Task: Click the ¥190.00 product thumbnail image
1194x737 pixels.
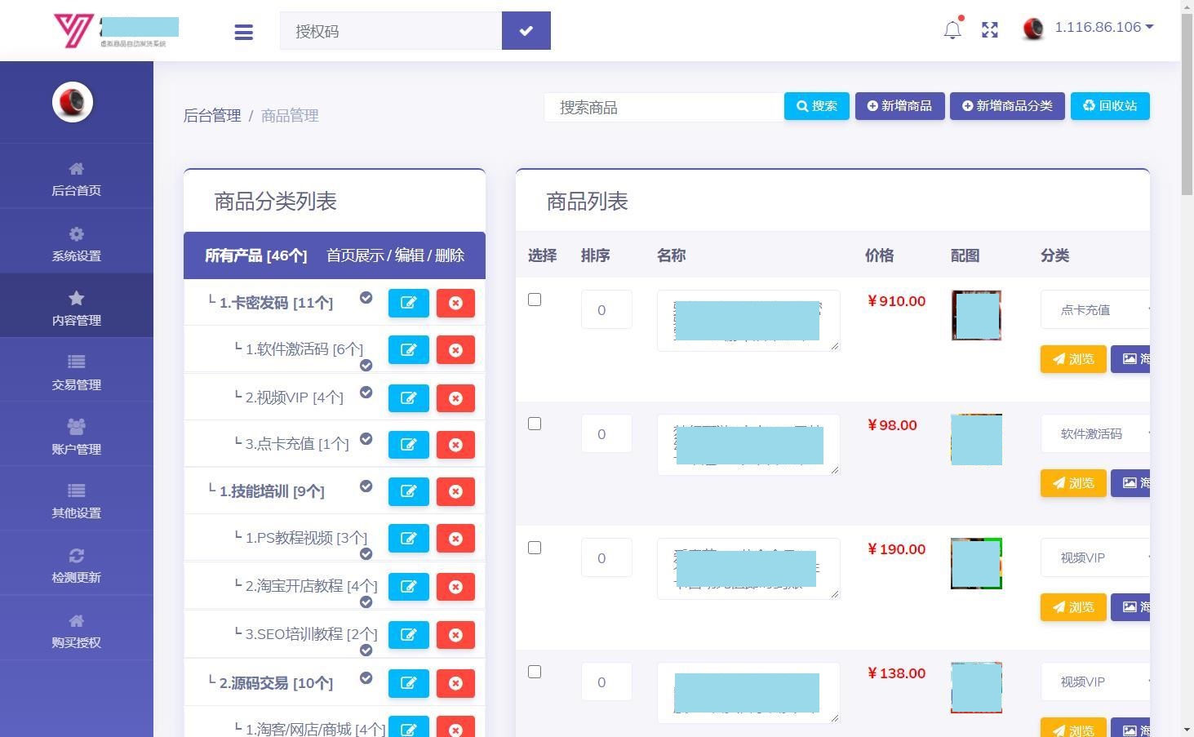Action: tap(976, 563)
